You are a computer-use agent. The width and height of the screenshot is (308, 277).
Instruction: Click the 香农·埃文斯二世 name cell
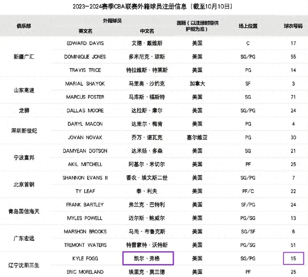tap(147, 178)
